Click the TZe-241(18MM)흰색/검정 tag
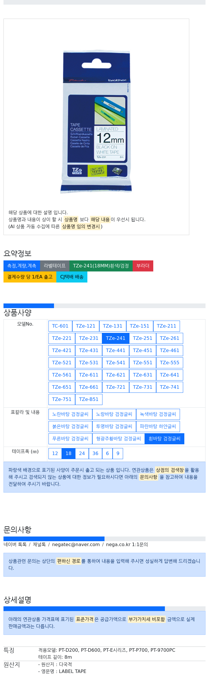The image size is (209, 675). [x=101, y=266]
